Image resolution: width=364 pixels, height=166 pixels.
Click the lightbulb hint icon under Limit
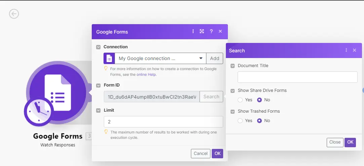106,132
